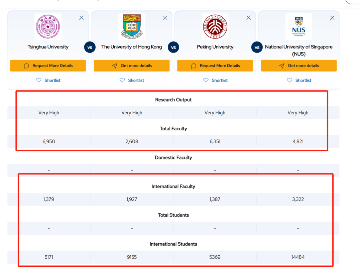Click the NUS logo
This screenshot has height=270, width=361.
pyautogui.click(x=298, y=27)
